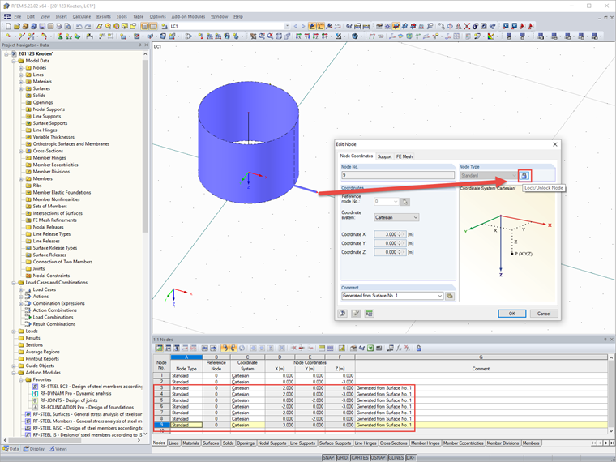Open the Tools menu
This screenshot has height=462, width=616.
(x=122, y=16)
